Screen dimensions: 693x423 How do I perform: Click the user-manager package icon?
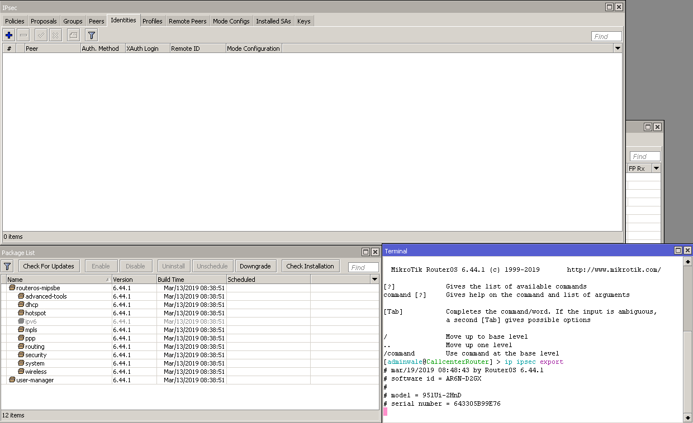[12, 380]
